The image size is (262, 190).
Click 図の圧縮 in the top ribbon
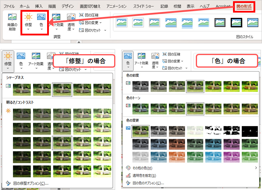(x=89, y=15)
